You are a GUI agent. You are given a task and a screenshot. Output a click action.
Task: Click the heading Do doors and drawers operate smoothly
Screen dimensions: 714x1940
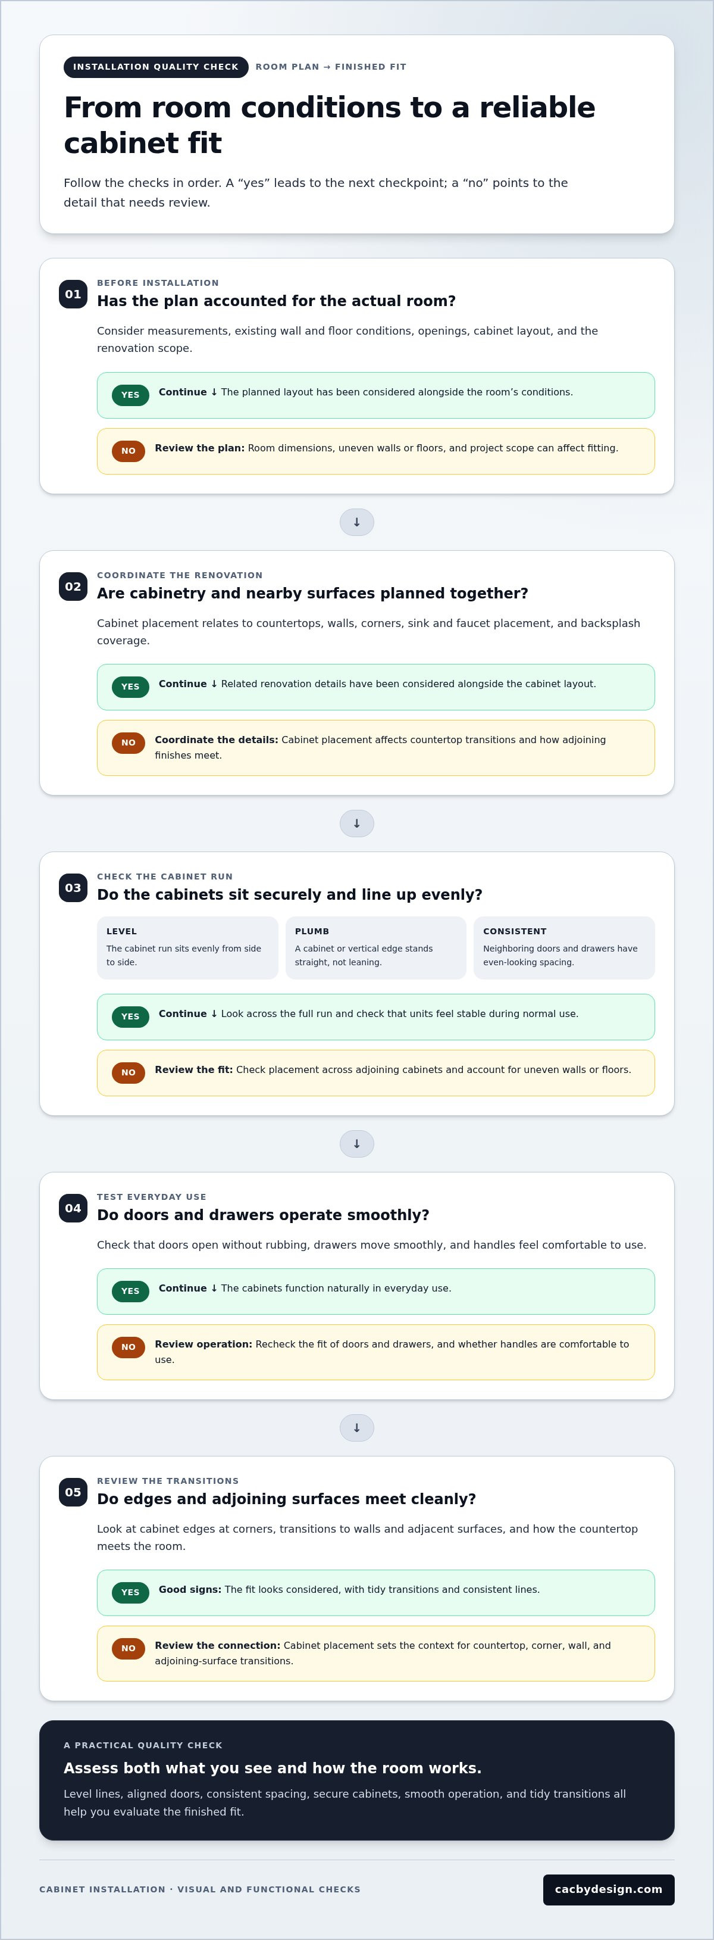264,1215
